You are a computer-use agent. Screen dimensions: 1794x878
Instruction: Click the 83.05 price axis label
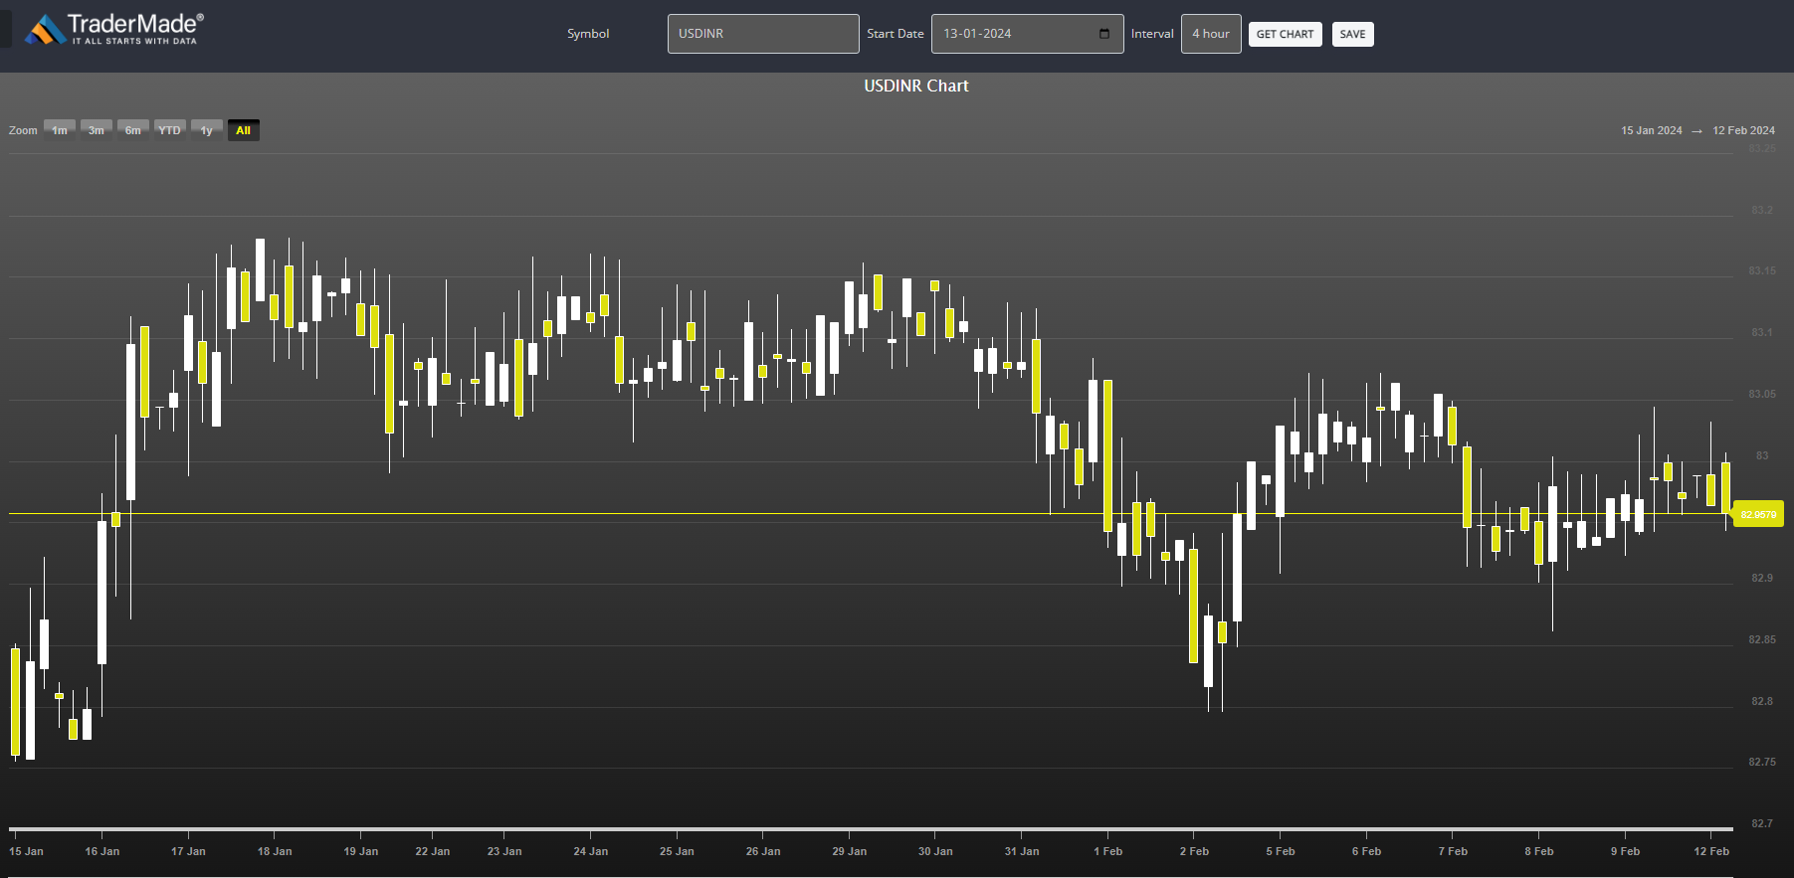1762,394
